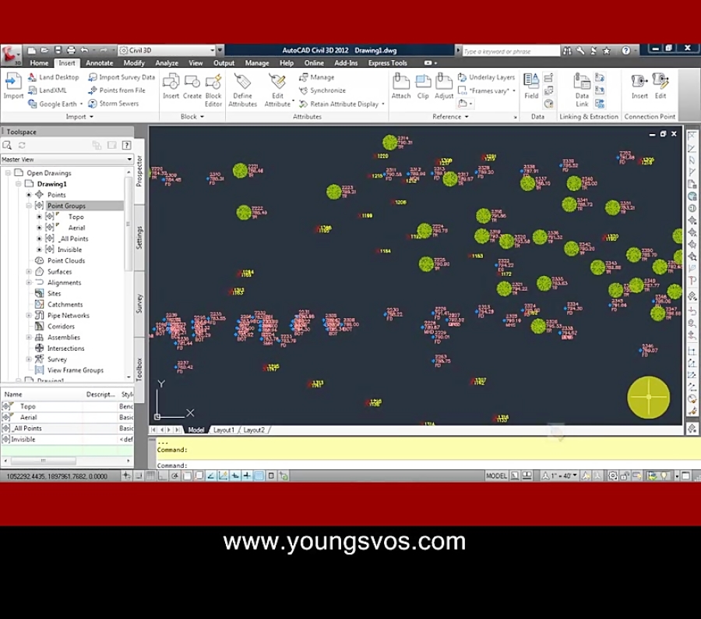
Task: Click the Import Survey Data icon
Action: pyautogui.click(x=94, y=76)
